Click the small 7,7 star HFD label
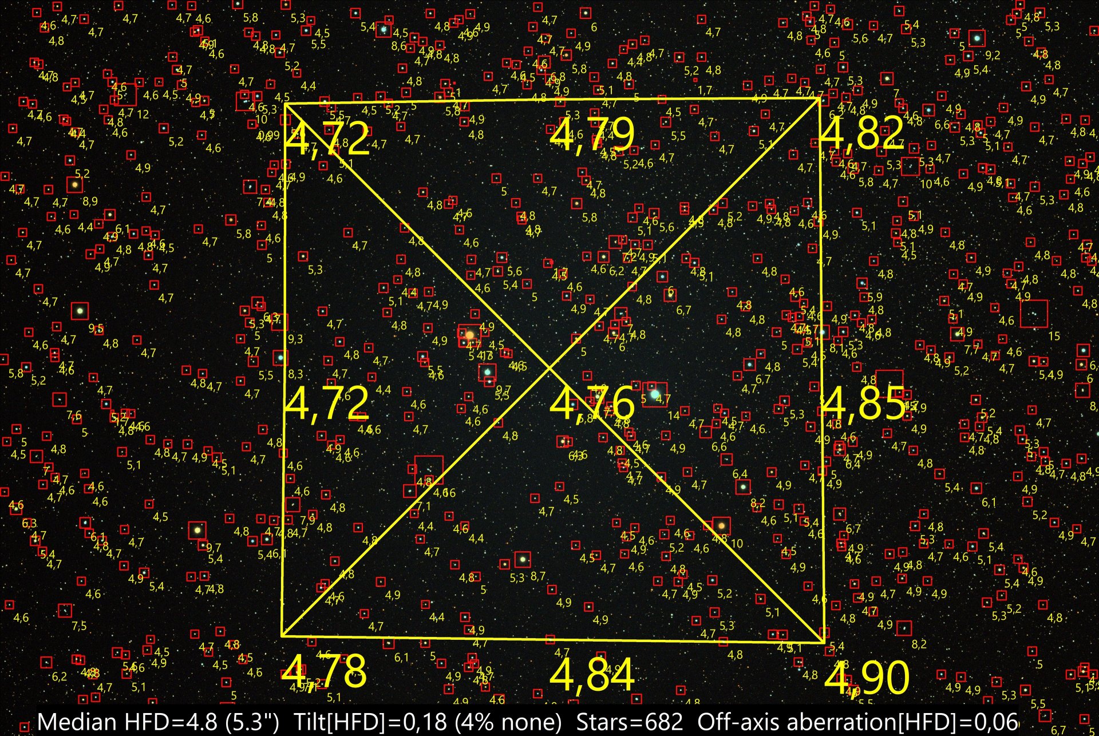 pos(971,350)
